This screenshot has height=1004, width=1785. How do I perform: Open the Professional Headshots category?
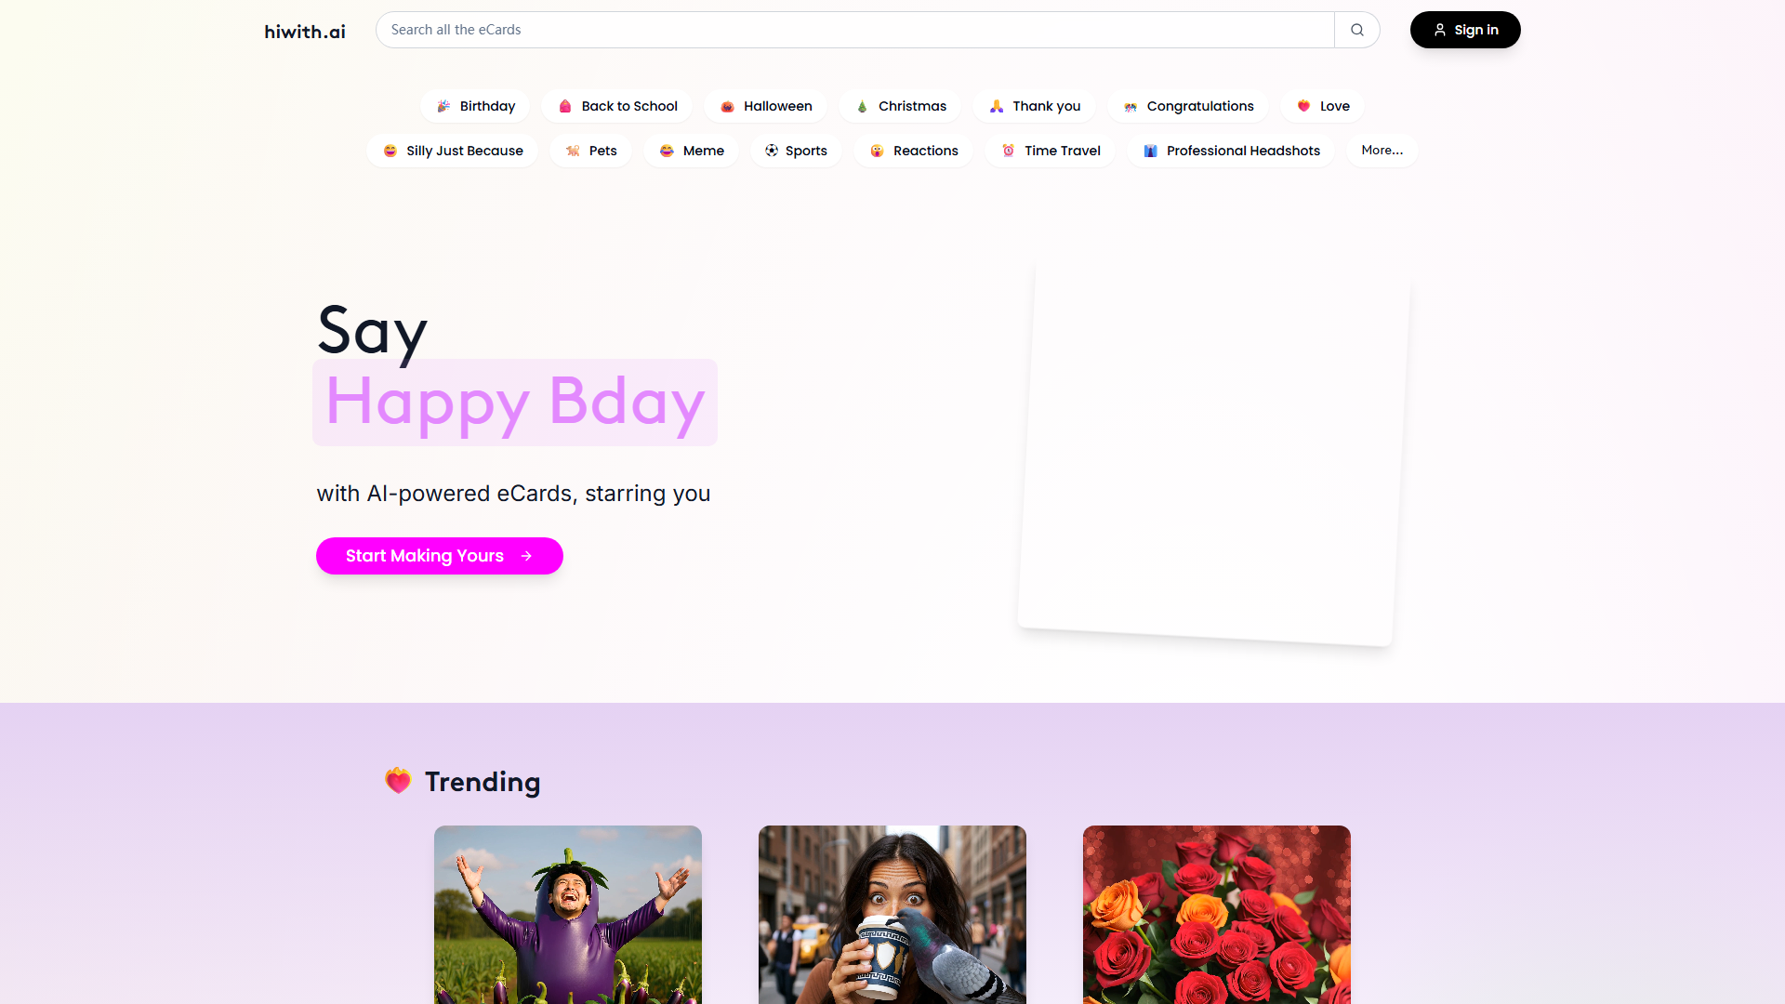click(1230, 150)
